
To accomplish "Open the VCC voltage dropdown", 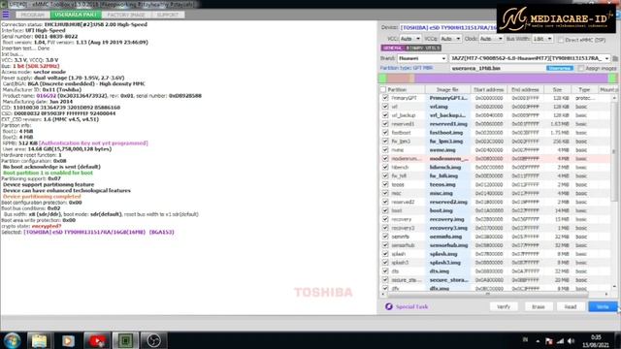I will click(409, 39).
